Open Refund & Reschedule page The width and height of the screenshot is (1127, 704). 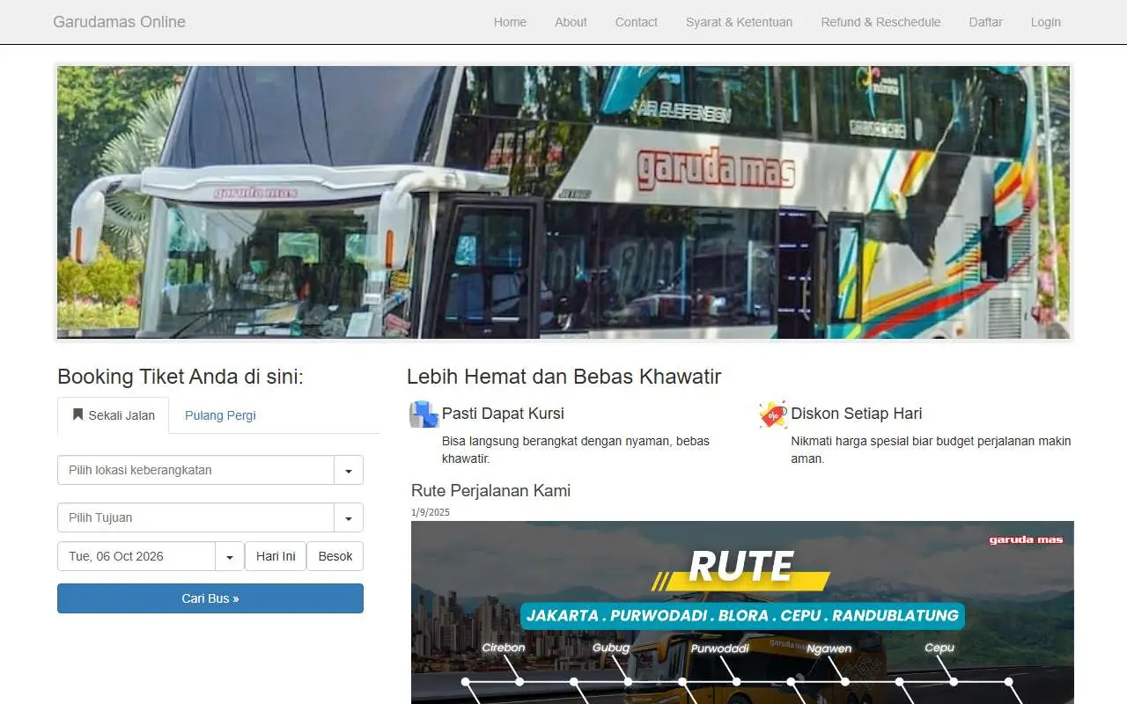tap(880, 22)
